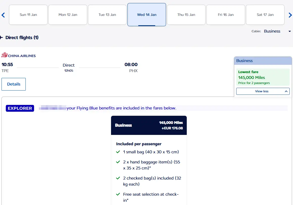Select the Thu 15 Jan date tab
Screen dimensions: 293x205
(x=186, y=15)
